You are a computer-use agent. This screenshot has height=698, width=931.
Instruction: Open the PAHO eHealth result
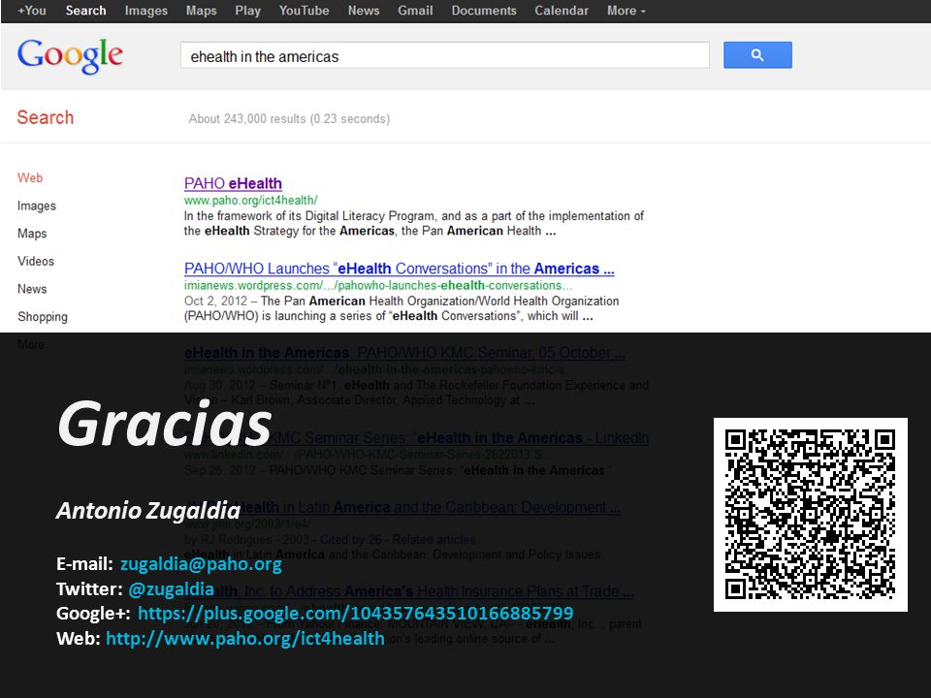point(233,183)
